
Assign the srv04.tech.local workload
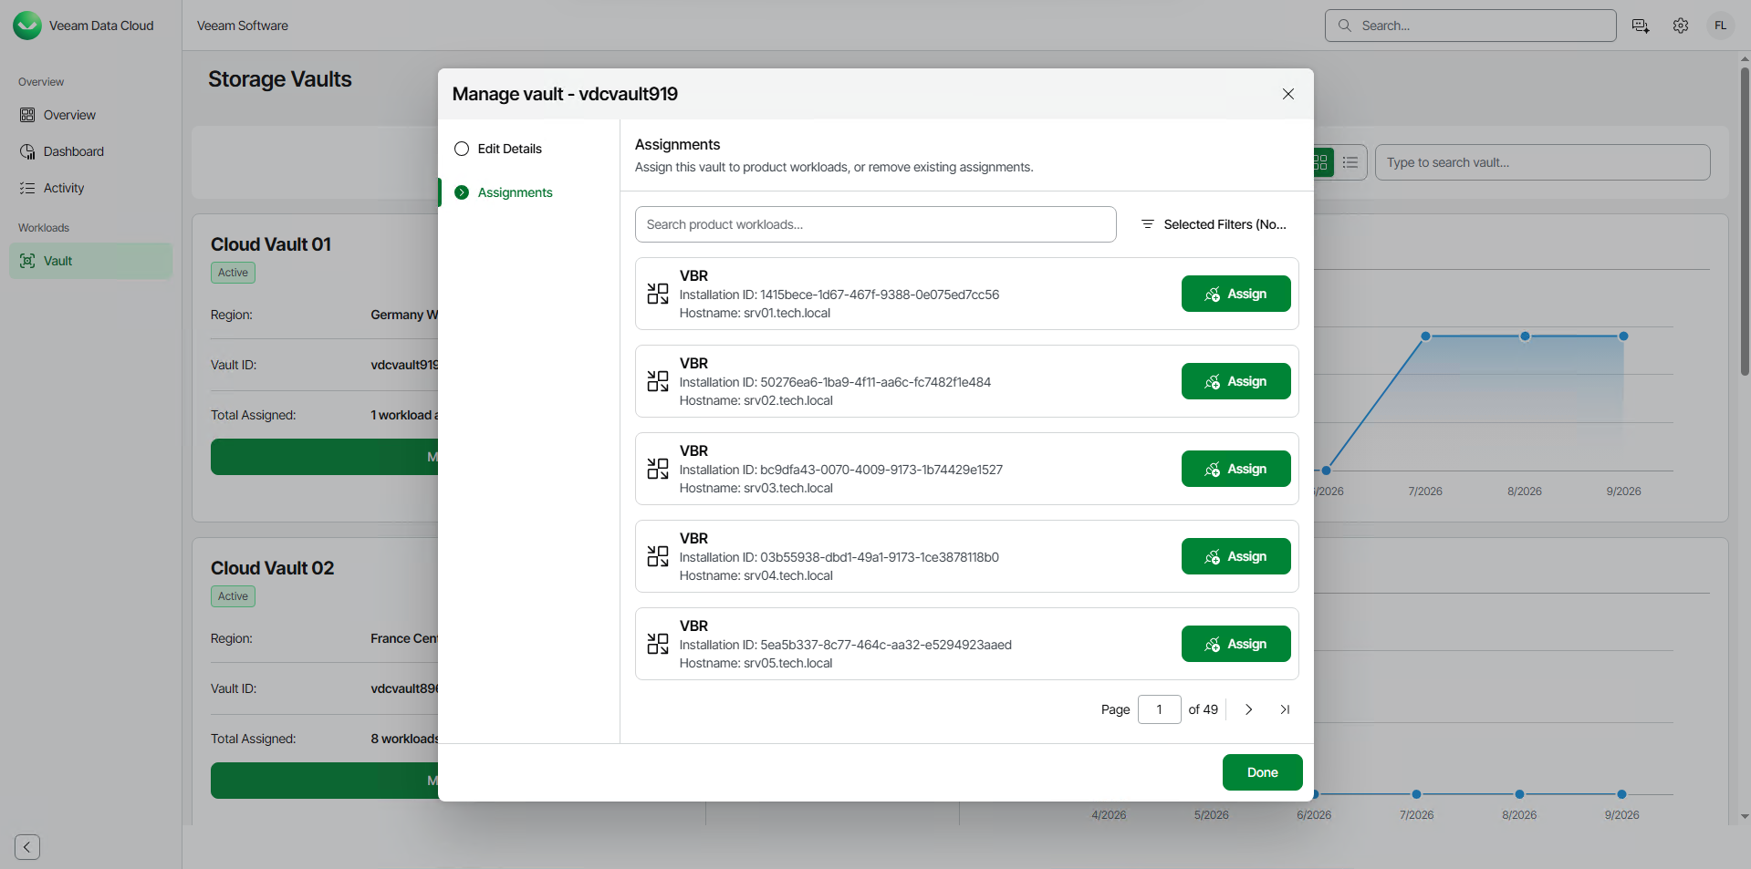tap(1235, 556)
